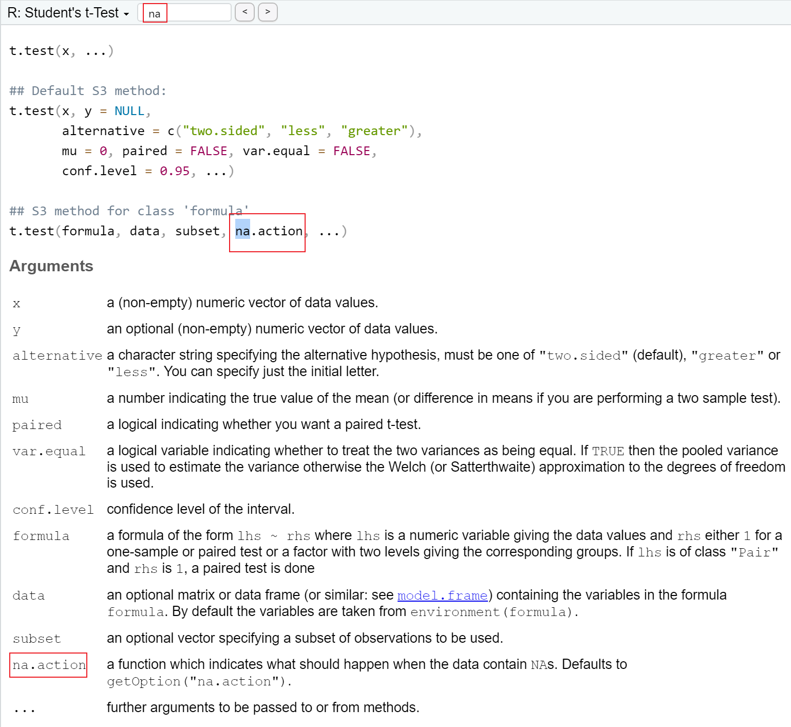Screen dimensions: 791x727
Task: Click the NULL value in usage code
Action: [x=129, y=111]
